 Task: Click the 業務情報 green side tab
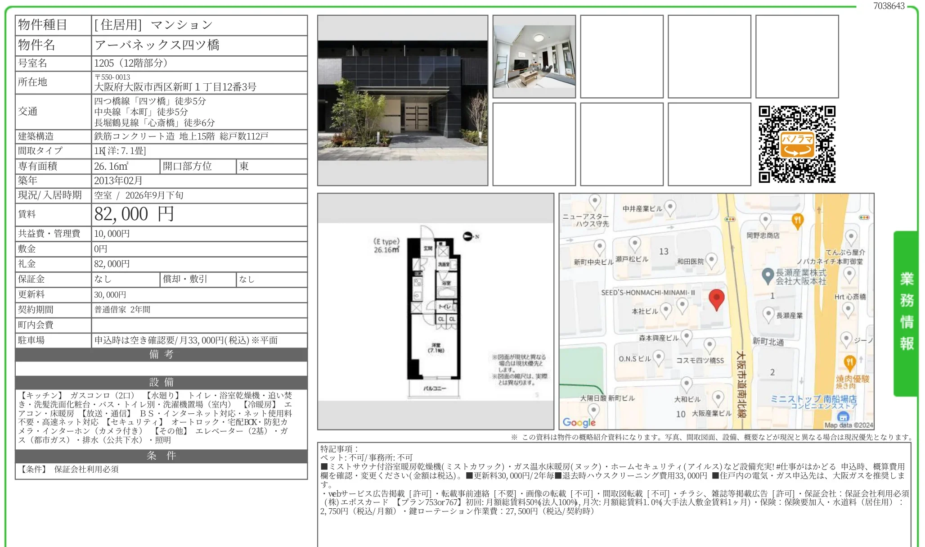click(x=906, y=313)
